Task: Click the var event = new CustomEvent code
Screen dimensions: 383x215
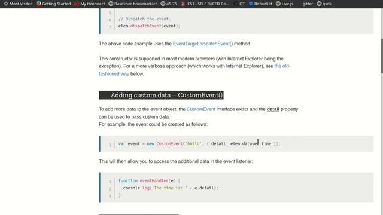Action: click(x=199, y=143)
